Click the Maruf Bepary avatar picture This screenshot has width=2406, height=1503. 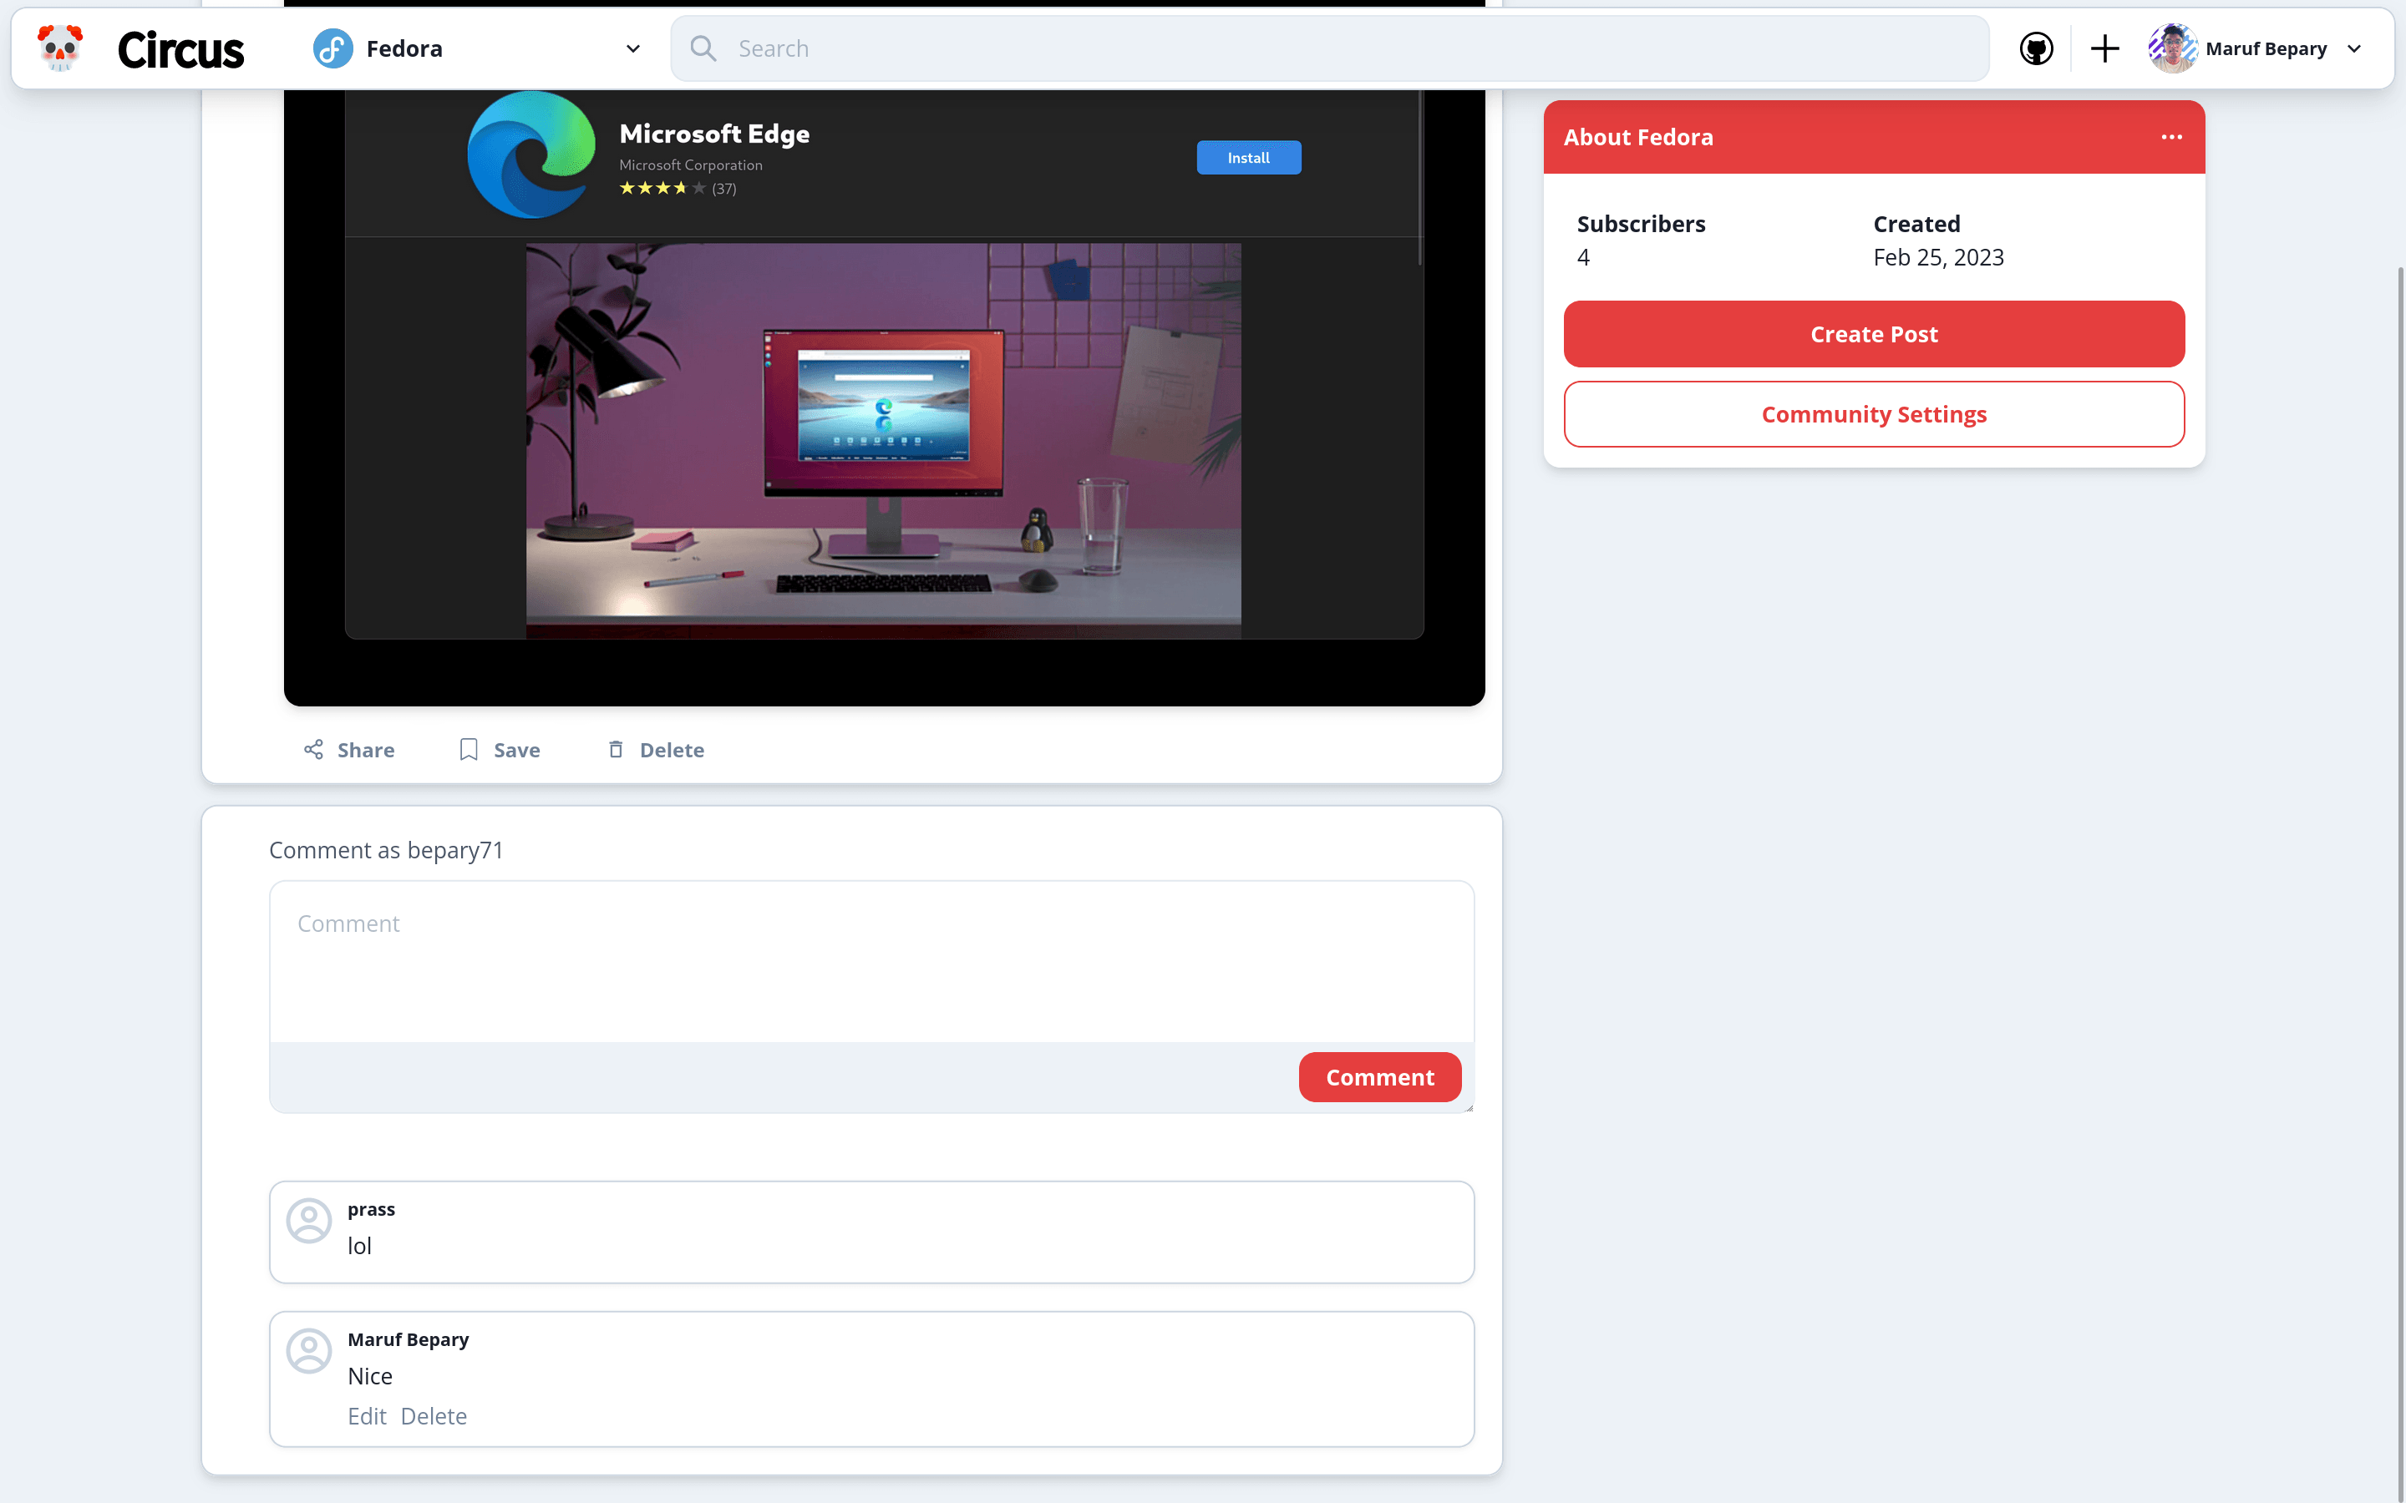point(2172,48)
